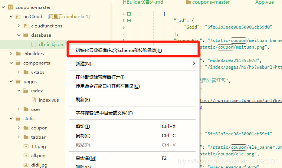The height and width of the screenshot is (168, 282).
Task: Click the .hbuilderx folder icon
Action: point(18,53)
